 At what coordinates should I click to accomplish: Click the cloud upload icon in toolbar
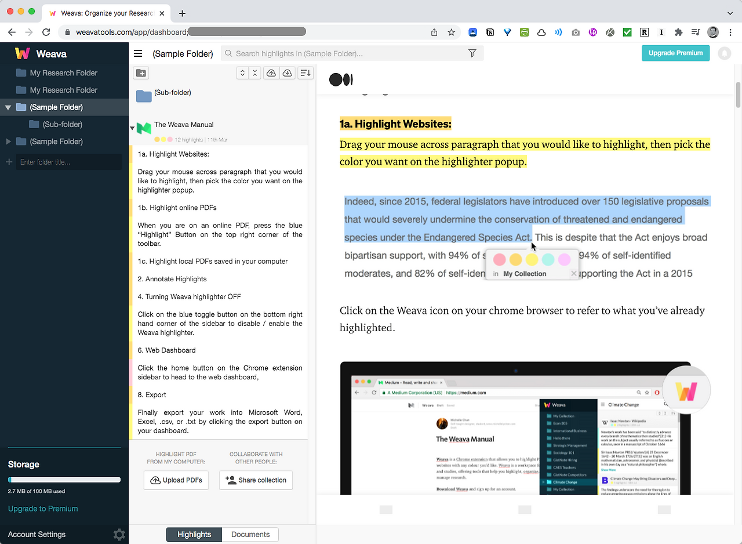click(271, 73)
